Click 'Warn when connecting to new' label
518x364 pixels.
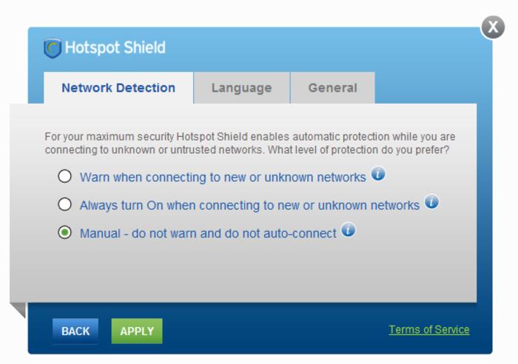coord(223,178)
